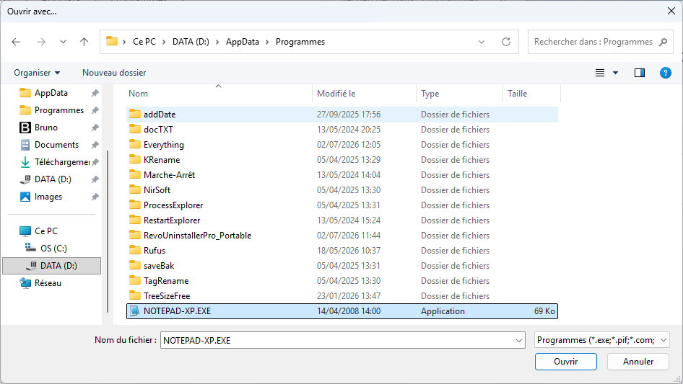Open the view options dropdown arrow

(615, 73)
